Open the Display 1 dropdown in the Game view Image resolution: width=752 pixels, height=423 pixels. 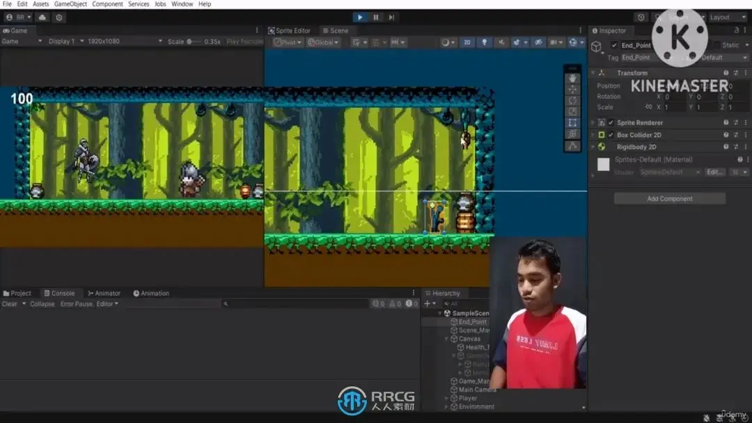pos(65,41)
